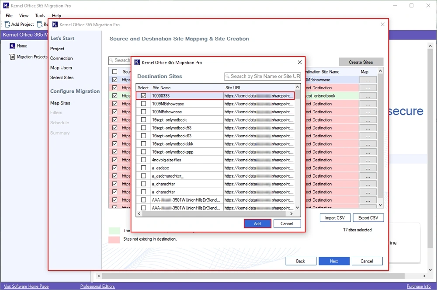This screenshot has height=290, width=437.
Task: Click the Add Project toolbar icon
Action: (x=7, y=24)
